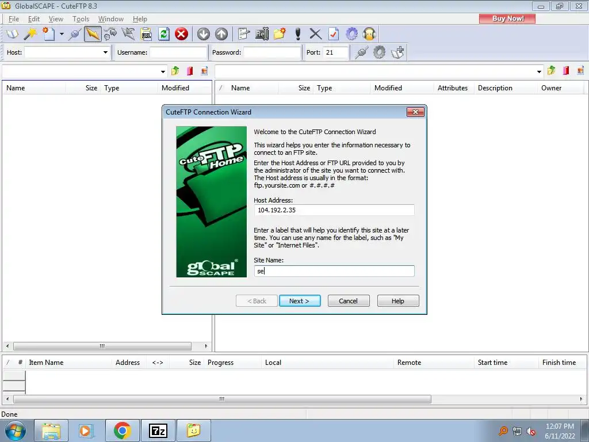Click the Download arrow icon
This screenshot has width=589, height=442.
pyautogui.click(x=204, y=34)
